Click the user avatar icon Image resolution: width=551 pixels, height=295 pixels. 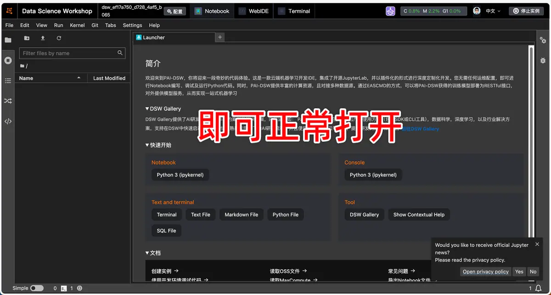(477, 11)
